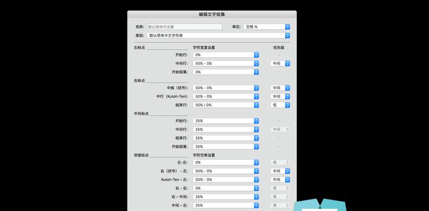The image size is (429, 211).
Task: Open priority dropdown for Kutoh-Ten – 左
Action: click(280, 179)
